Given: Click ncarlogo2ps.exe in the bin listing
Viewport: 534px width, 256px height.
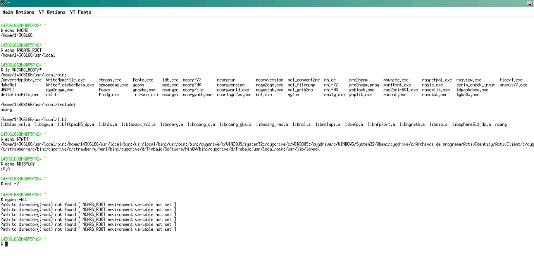Looking at the screenshot, I should (234, 95).
